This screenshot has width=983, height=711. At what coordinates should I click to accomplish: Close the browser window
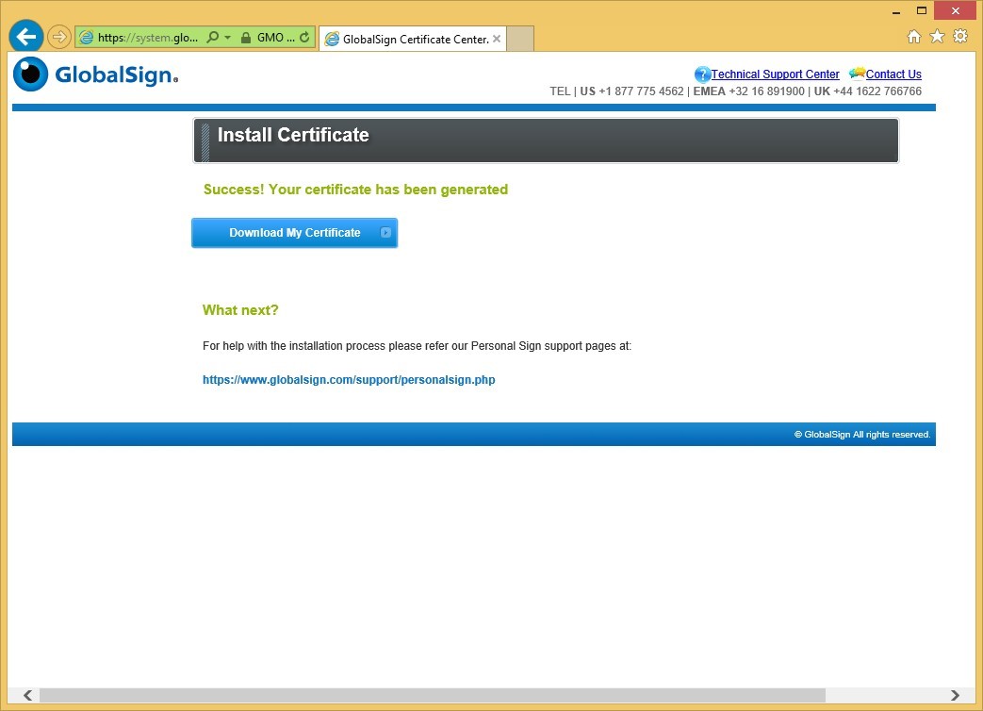955,10
